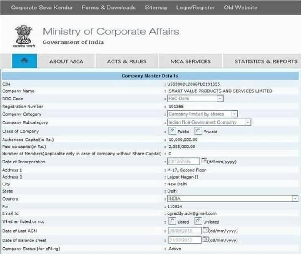Open Forms & Downloads link
The image size is (301, 254).
pos(109,8)
